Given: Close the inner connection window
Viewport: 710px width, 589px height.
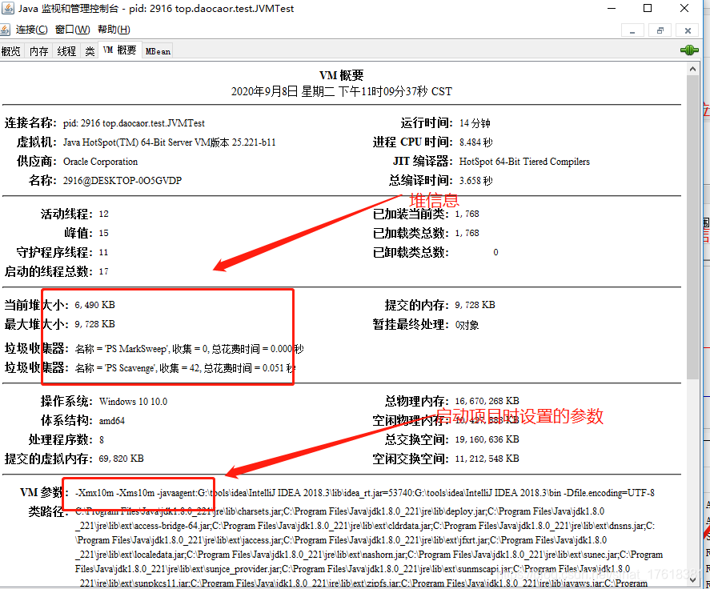Looking at the screenshot, I should coord(688,30).
